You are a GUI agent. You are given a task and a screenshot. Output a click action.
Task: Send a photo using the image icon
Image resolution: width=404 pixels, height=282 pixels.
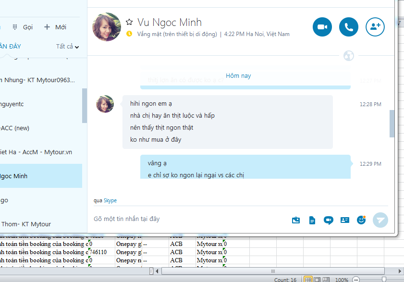pos(296,220)
